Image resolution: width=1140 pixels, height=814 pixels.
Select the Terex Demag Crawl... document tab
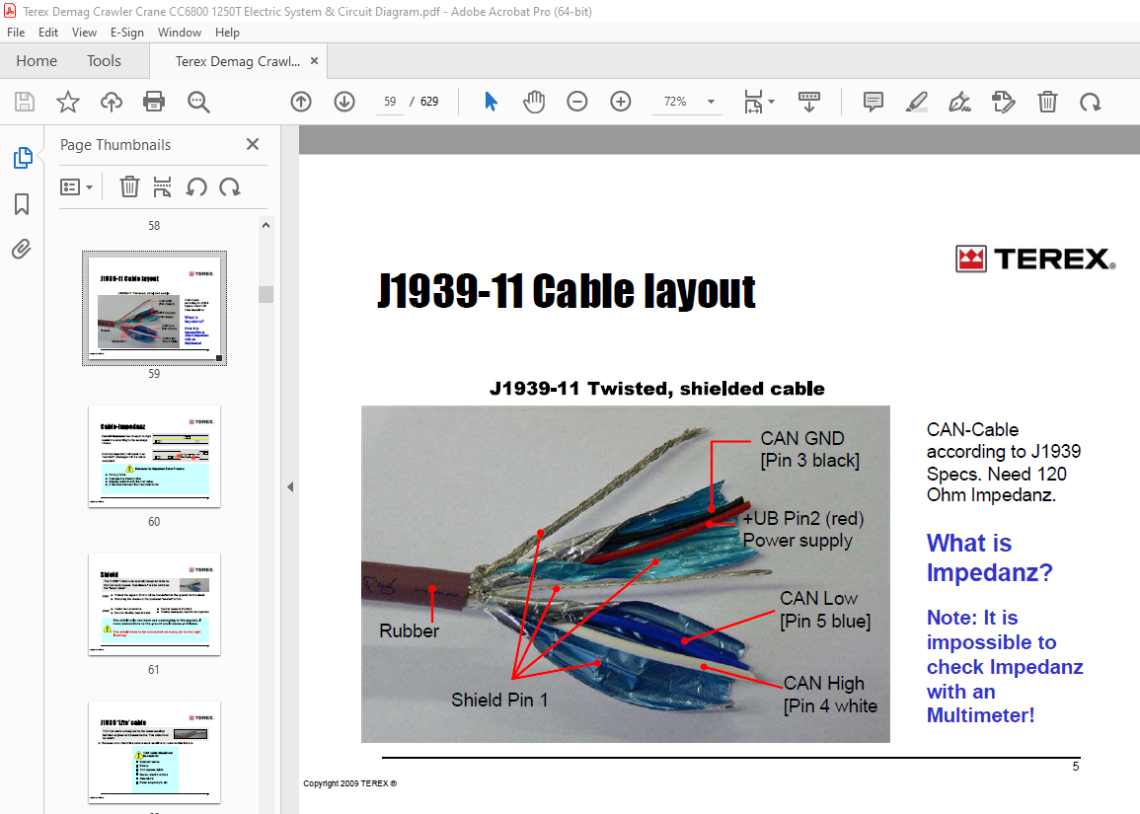(x=238, y=61)
